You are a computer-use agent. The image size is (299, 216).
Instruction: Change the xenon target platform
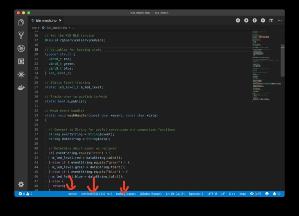pos(72,193)
